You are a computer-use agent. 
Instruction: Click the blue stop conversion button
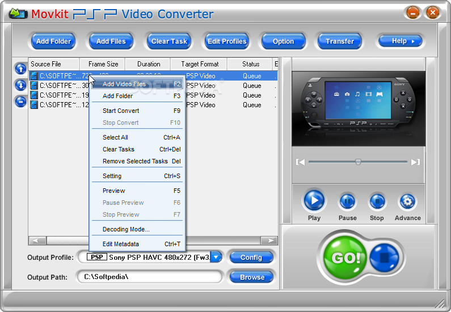tap(384, 258)
